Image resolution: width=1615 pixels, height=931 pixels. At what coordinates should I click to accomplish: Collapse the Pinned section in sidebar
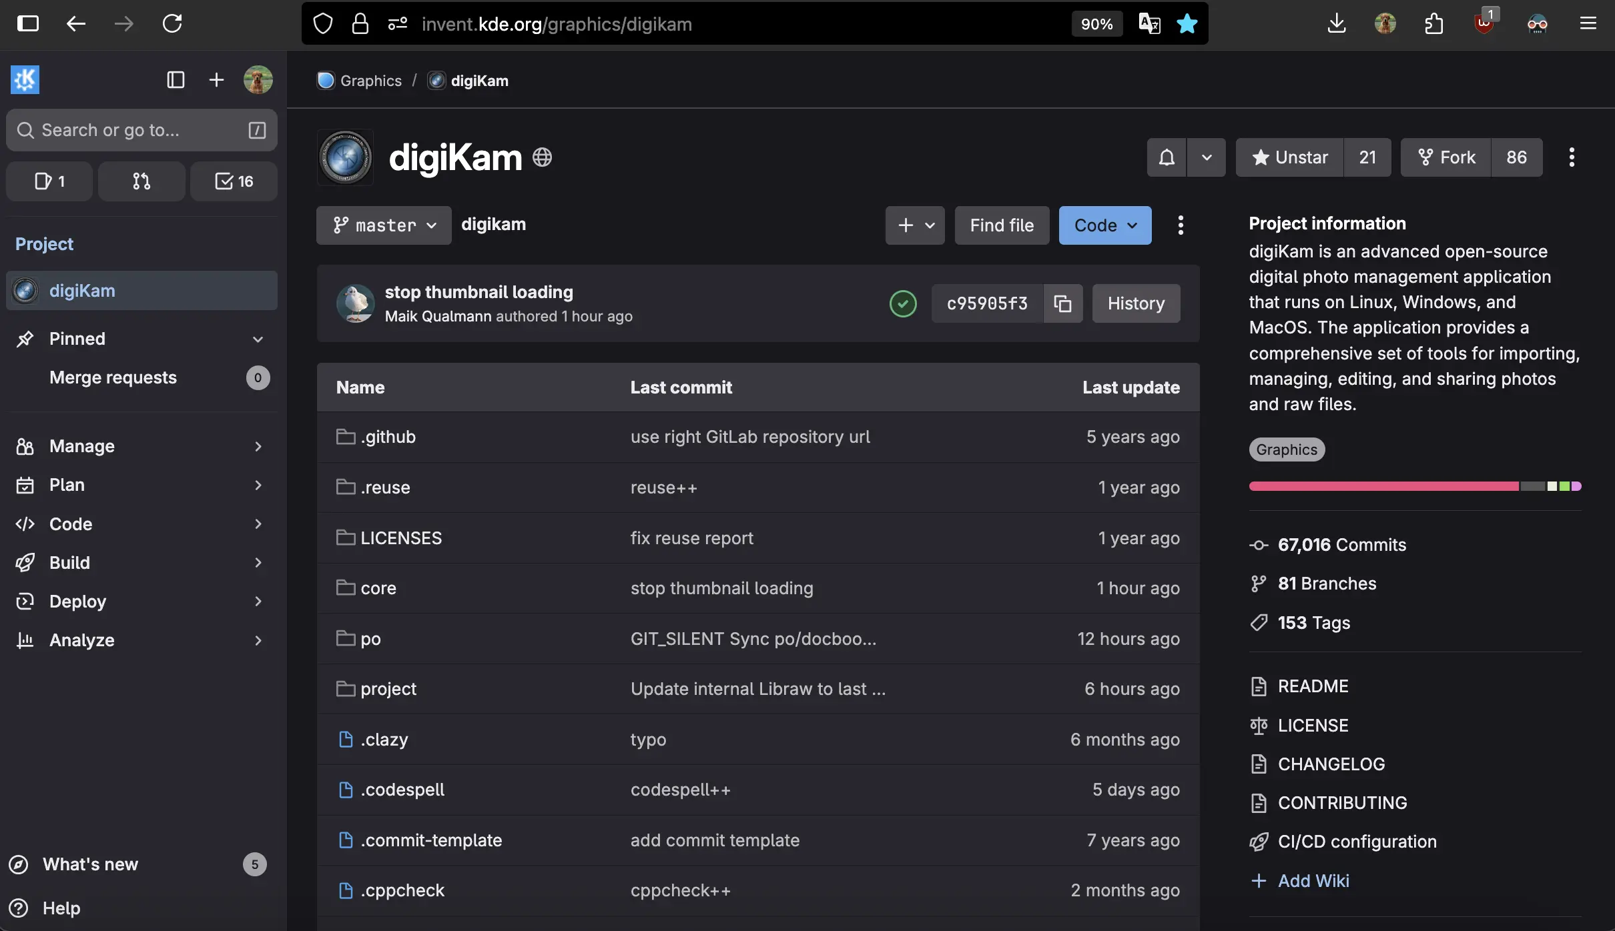pos(259,339)
